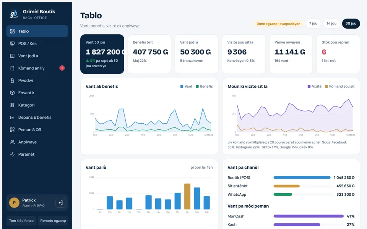
Task: Select the 14 jou period
Action: coord(331,23)
